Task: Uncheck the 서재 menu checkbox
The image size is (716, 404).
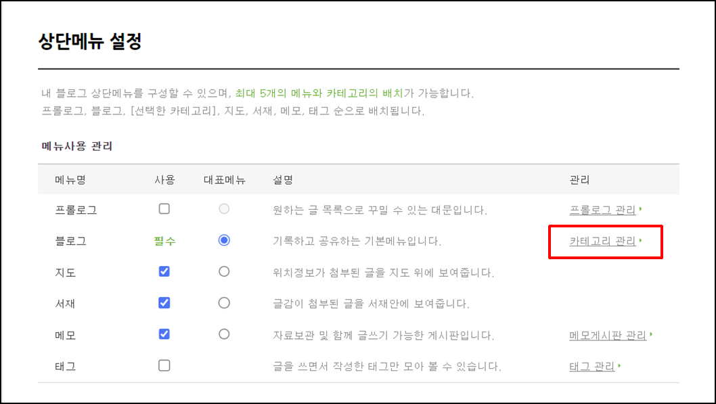Action: (x=164, y=303)
